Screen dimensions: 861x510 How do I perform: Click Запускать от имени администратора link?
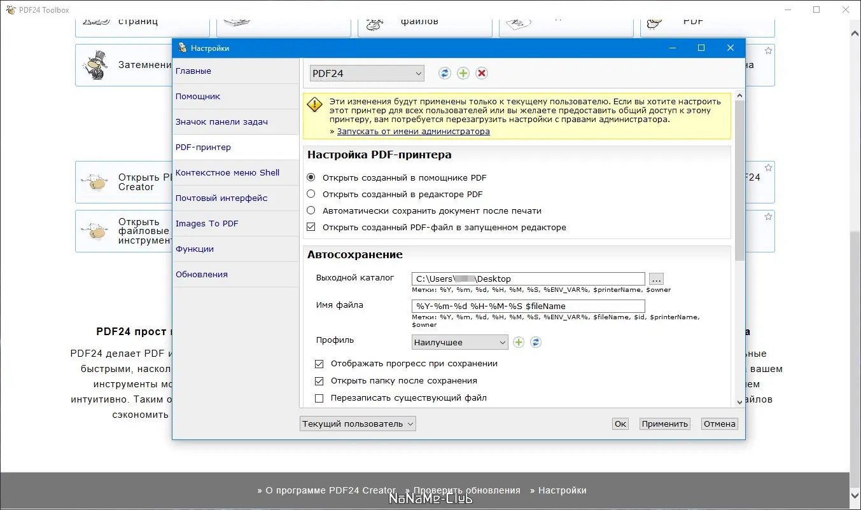tap(414, 132)
